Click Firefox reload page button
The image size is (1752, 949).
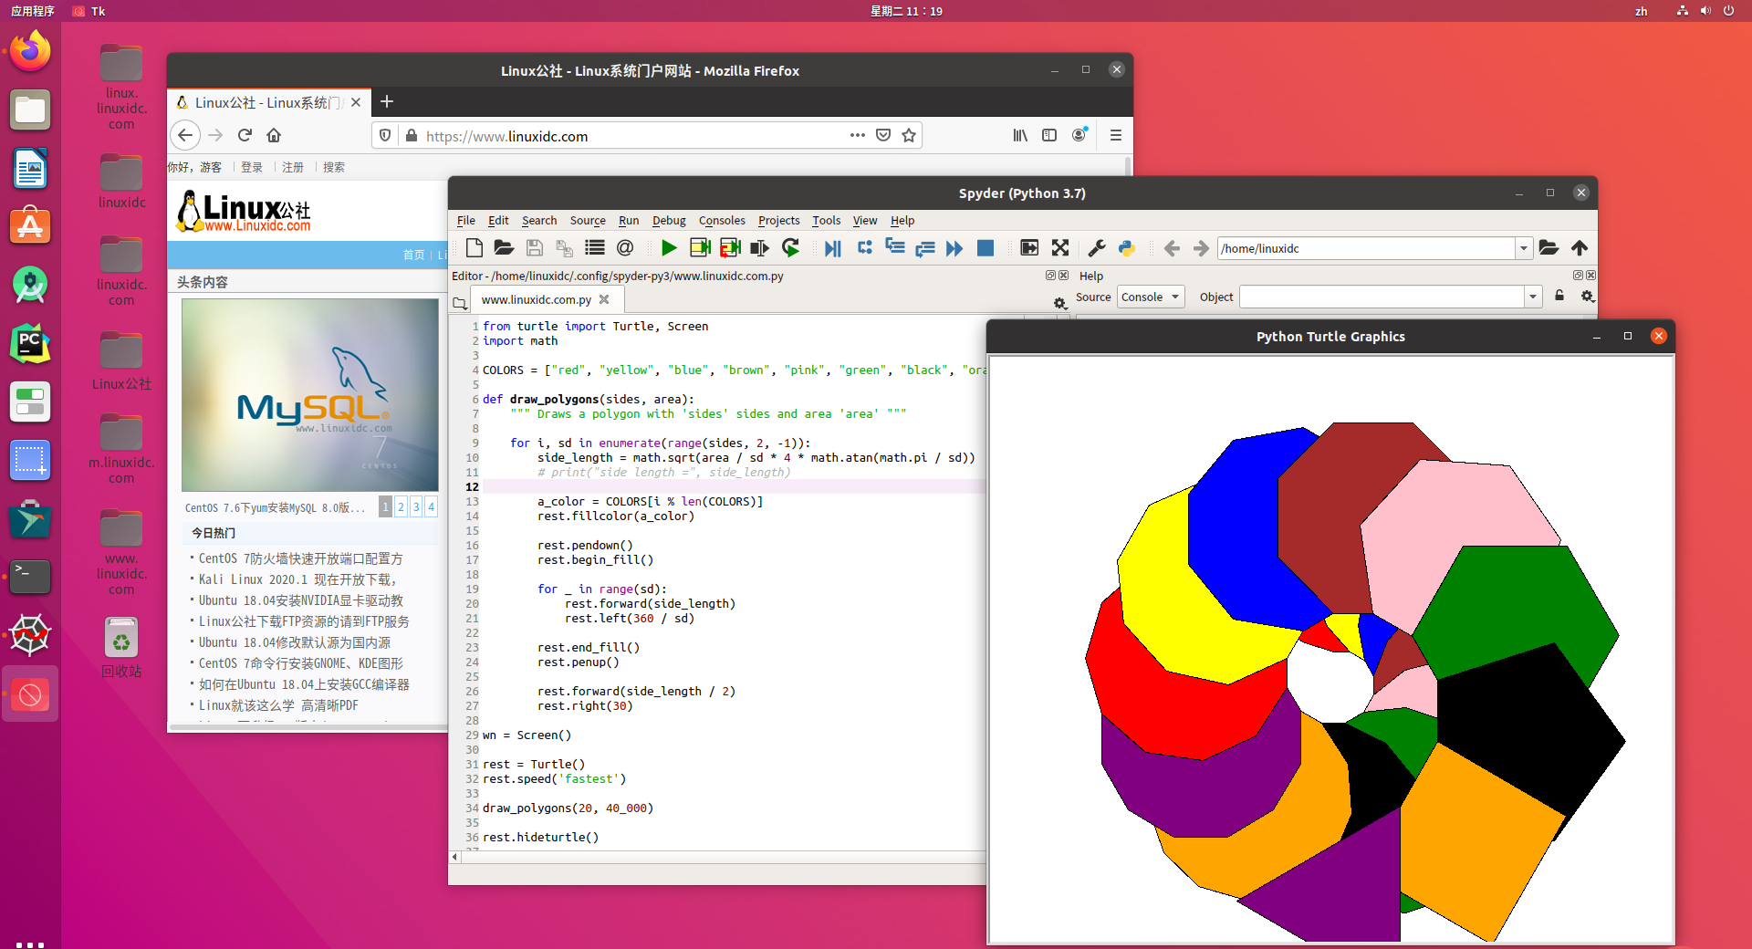[x=245, y=135]
